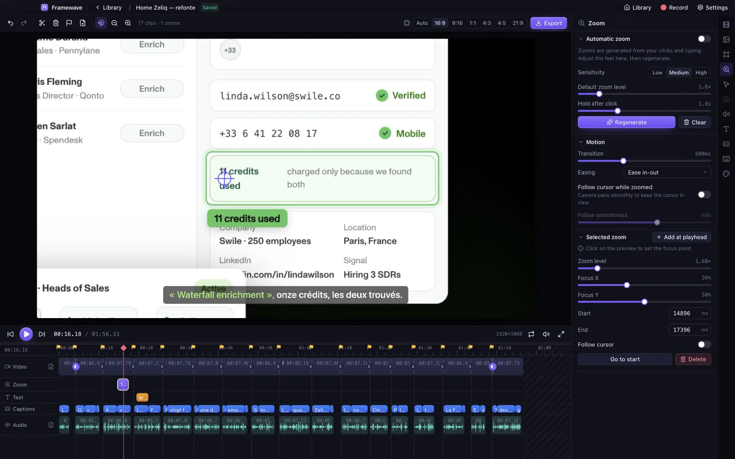Open the color palette panel in sidebar
735x459 pixels.
pos(726,174)
